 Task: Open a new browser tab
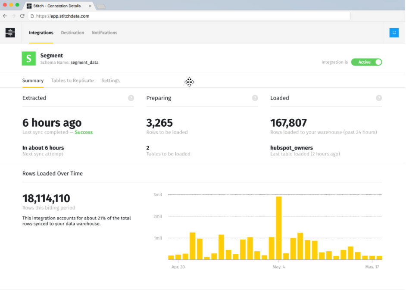[100, 6]
